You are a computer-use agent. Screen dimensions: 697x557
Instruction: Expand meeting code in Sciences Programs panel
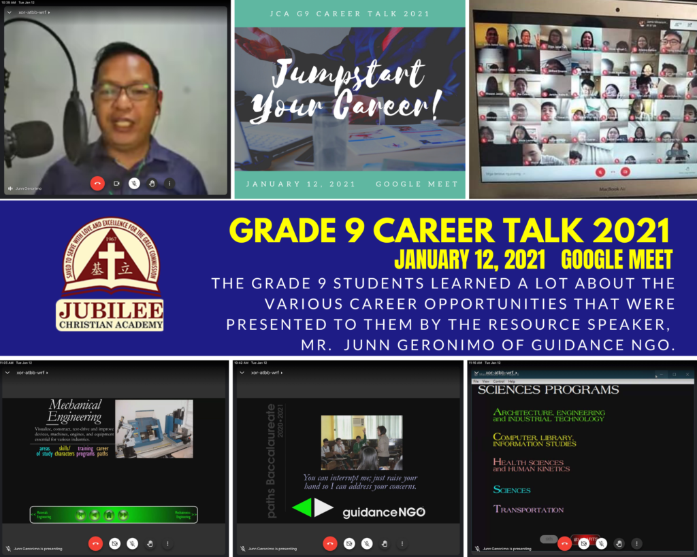pyautogui.click(x=502, y=373)
